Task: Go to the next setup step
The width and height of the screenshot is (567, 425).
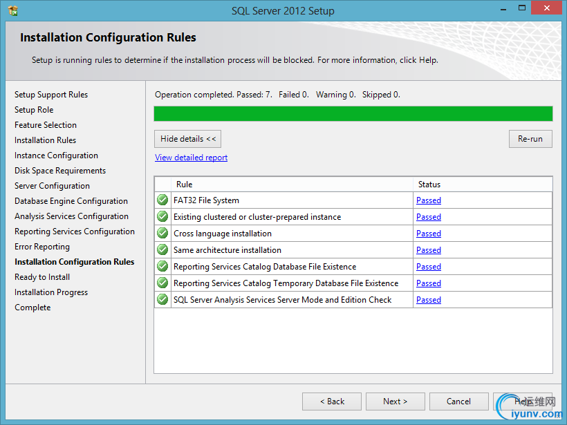Action: point(396,402)
